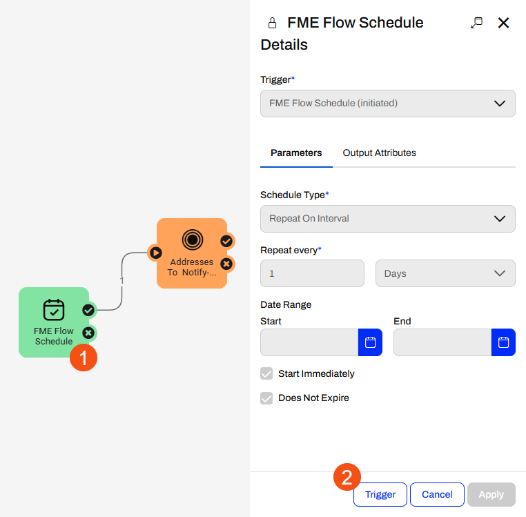The height and width of the screenshot is (517, 526).
Task: Pop out the details panel
Action: pos(476,23)
